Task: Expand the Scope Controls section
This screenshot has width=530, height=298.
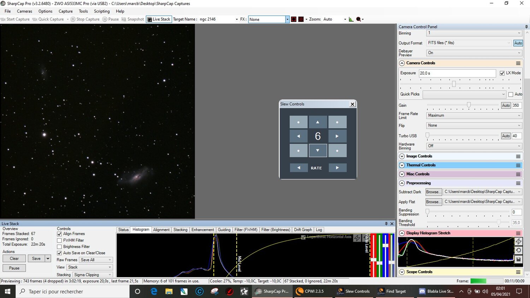Action: click(402, 272)
